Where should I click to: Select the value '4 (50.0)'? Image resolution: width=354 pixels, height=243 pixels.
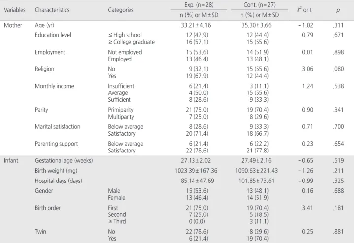pos(198,93)
